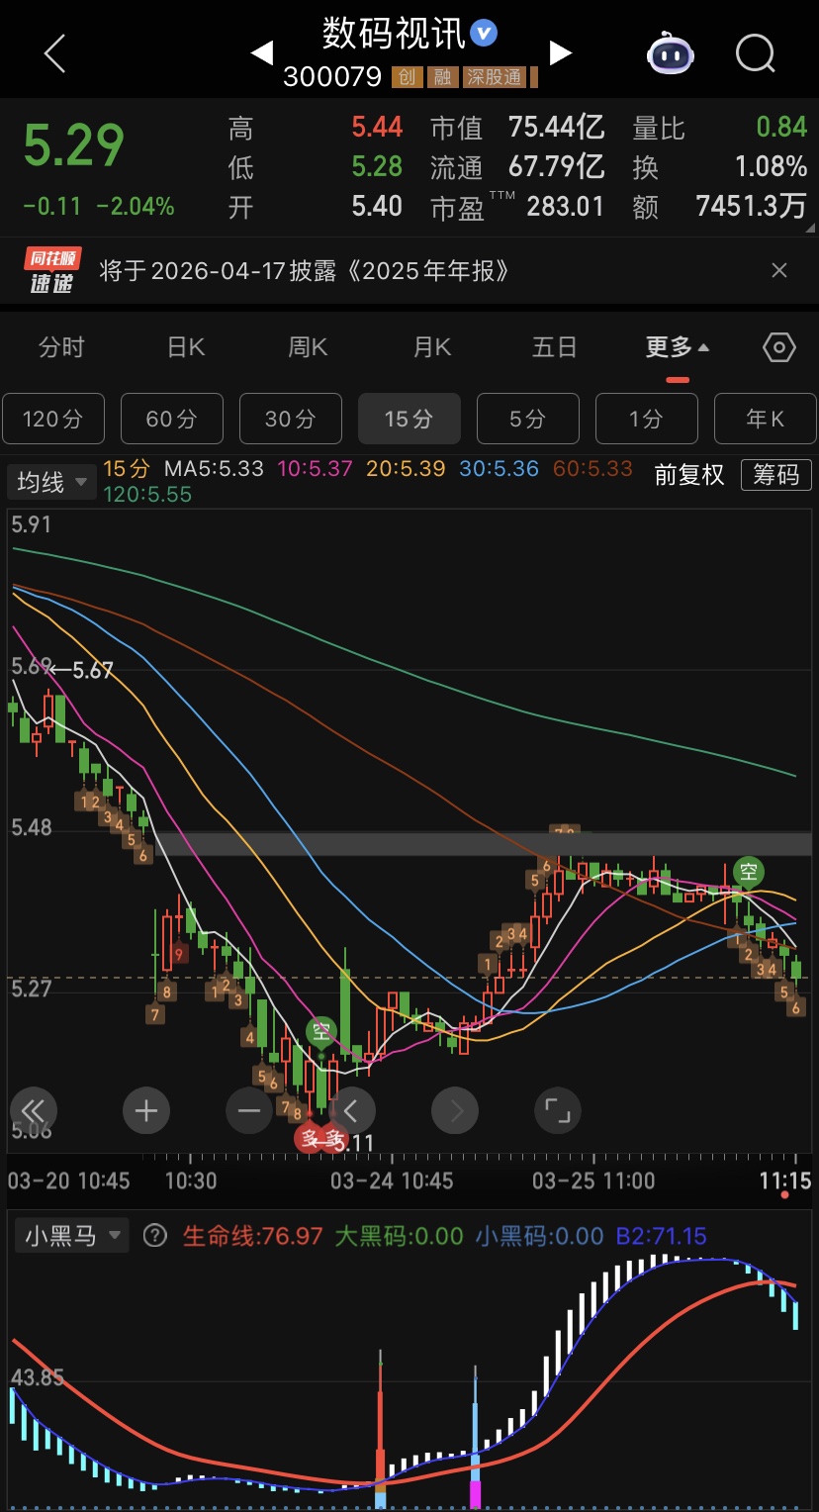Zoom in chart with plus button
This screenshot has height=1512, width=819.
point(146,1111)
